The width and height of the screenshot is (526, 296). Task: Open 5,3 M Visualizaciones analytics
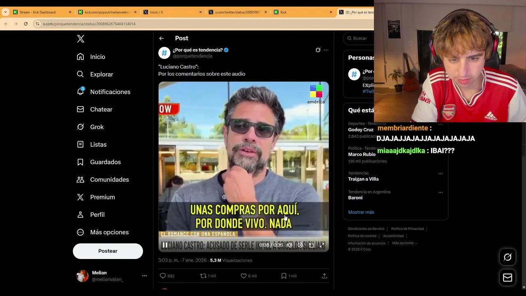(x=231, y=260)
